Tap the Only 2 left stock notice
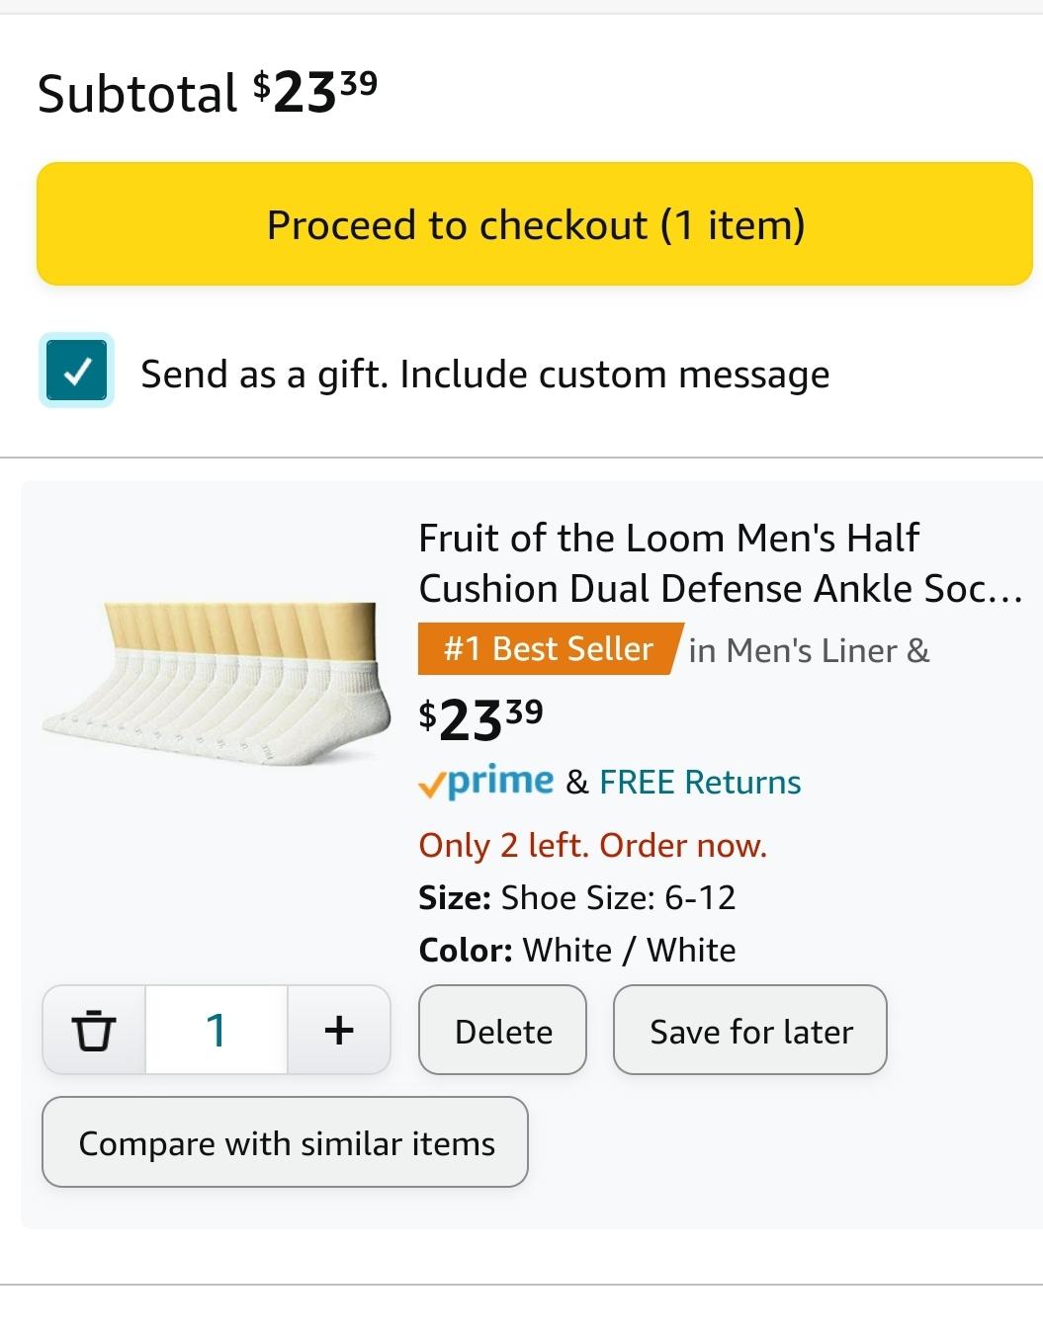Viewport: 1043px width, 1338px height. tap(593, 846)
